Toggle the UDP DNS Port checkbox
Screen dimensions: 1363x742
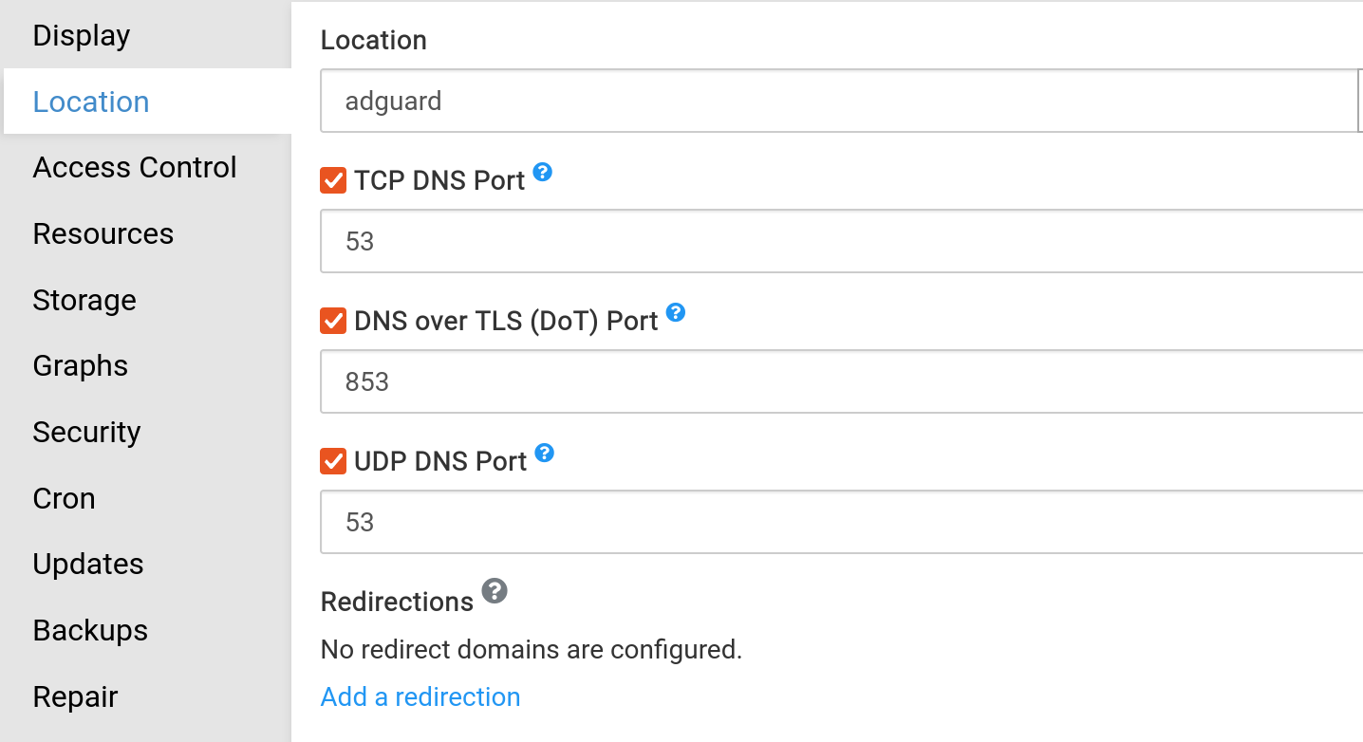click(333, 461)
